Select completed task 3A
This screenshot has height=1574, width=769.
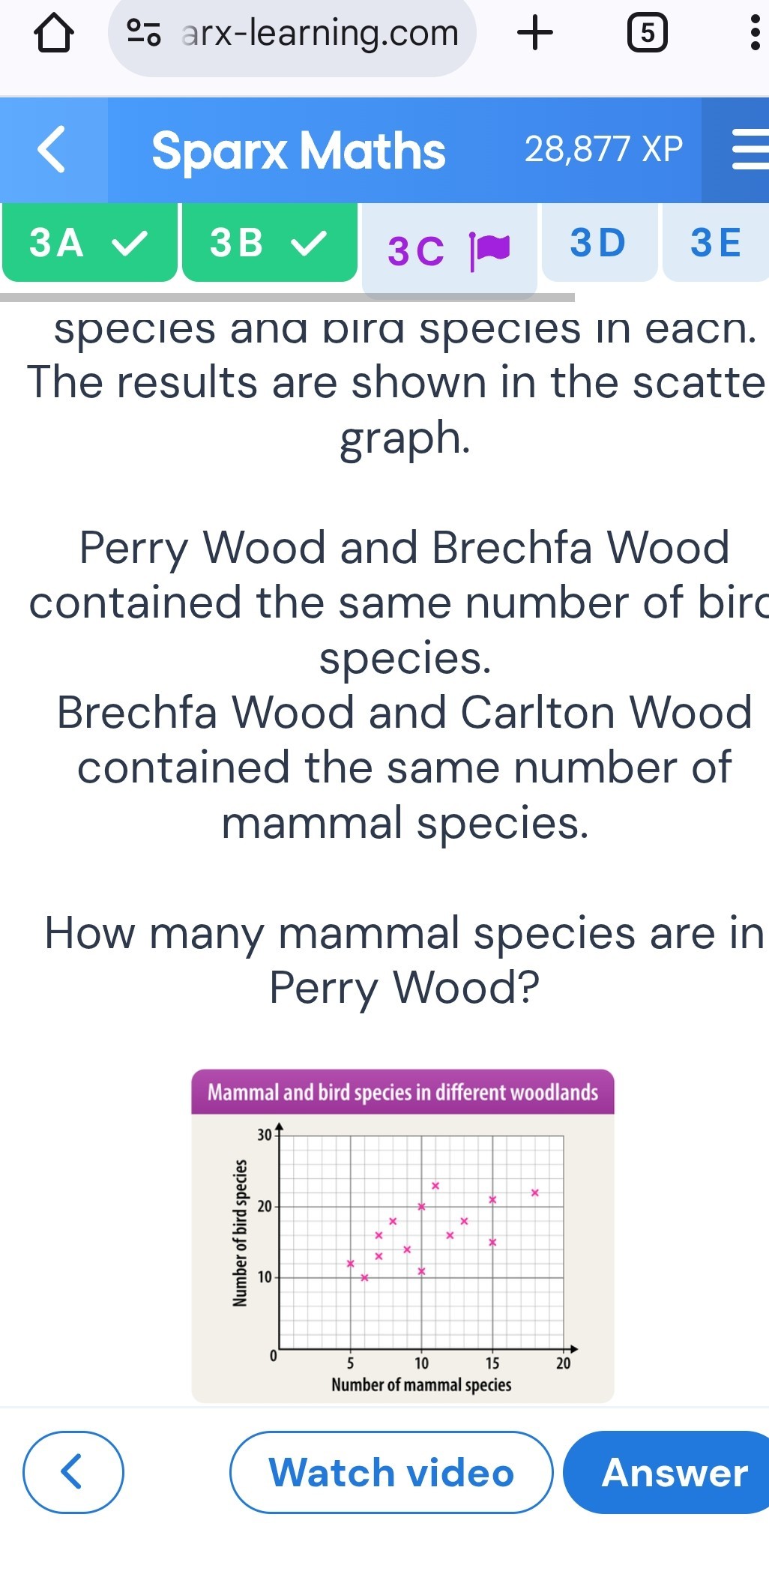click(90, 243)
